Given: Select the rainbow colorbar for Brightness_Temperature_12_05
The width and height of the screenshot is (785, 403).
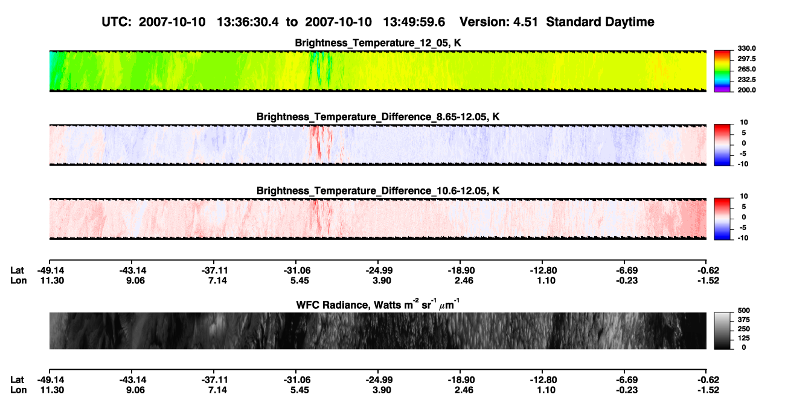Looking at the screenshot, I should [x=722, y=71].
